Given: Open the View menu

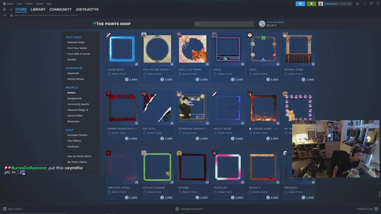Looking at the screenshot, I should click(x=19, y=4).
